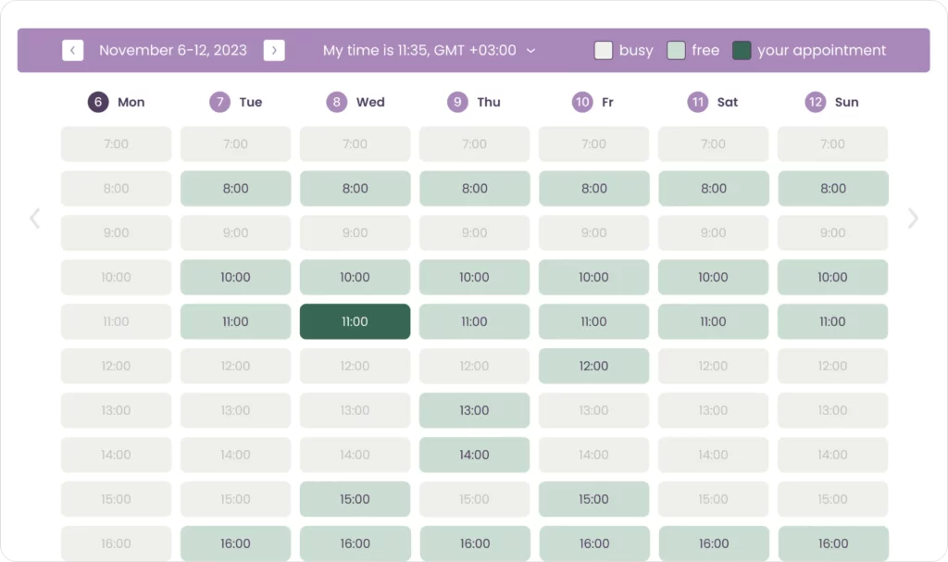The width and height of the screenshot is (948, 562).
Task: Select day 12 Sun circle
Action: (815, 102)
